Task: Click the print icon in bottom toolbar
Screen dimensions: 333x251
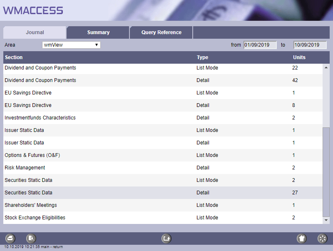Action: click(x=10, y=239)
